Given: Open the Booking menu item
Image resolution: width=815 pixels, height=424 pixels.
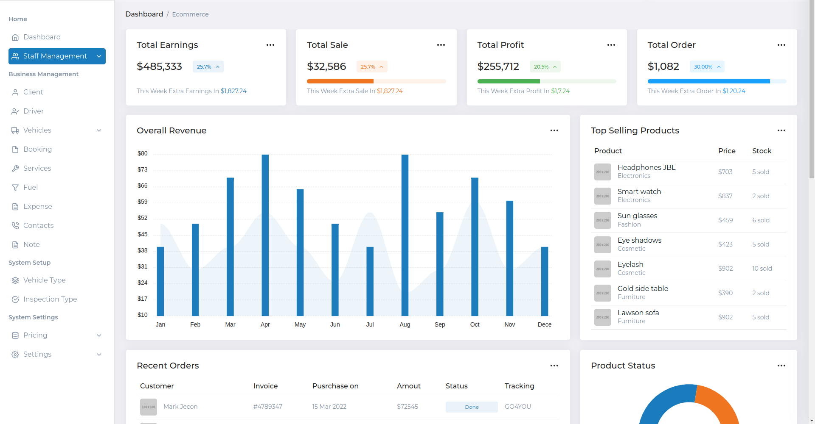Looking at the screenshot, I should pyautogui.click(x=37, y=150).
